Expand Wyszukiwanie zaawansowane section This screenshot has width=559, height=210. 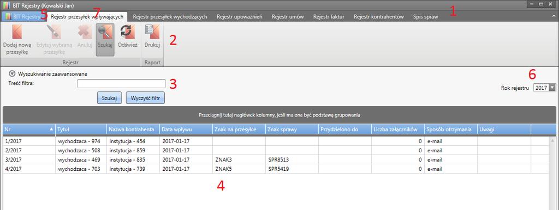pos(12,74)
